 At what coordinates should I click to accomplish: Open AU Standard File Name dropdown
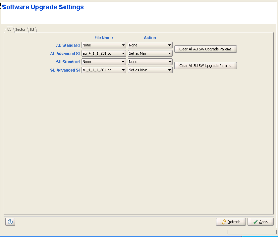click(104, 45)
